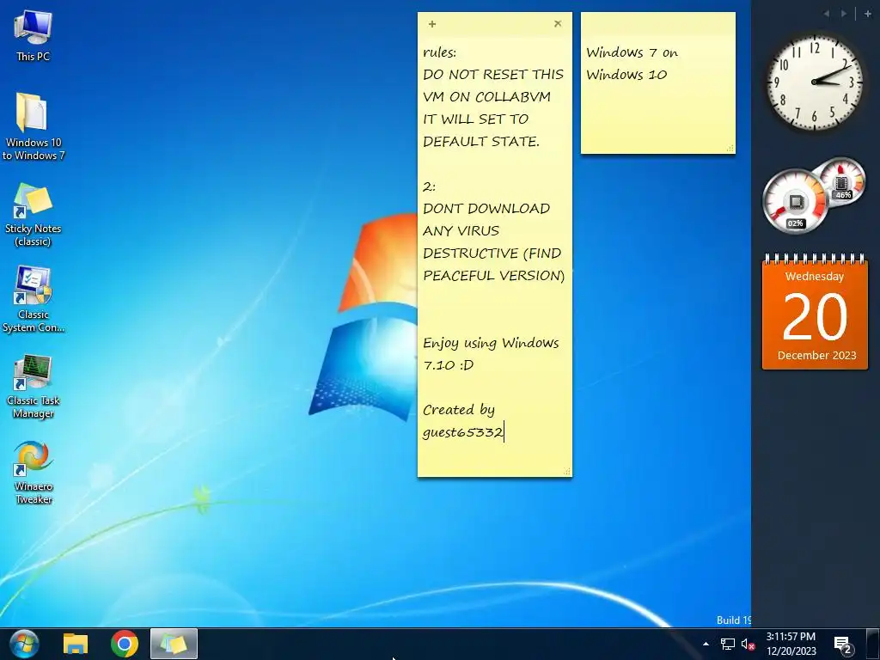The image size is (880, 660).
Task: Click the muted volume tray icon
Action: pos(749,645)
